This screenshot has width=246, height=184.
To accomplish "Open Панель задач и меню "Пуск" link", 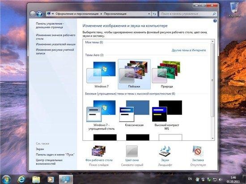I will [x=55, y=155].
